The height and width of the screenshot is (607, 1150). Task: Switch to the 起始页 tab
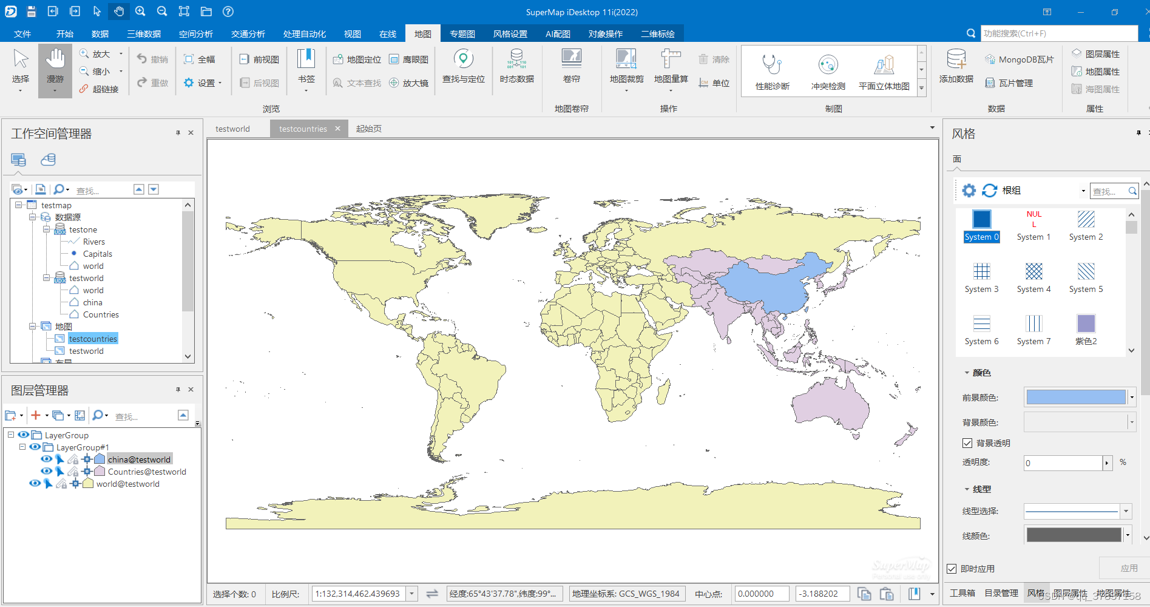tap(368, 129)
